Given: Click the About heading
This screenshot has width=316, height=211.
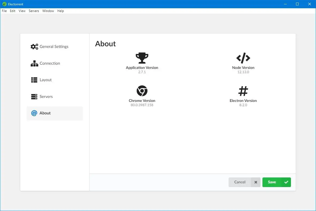Looking at the screenshot, I should click(106, 44).
